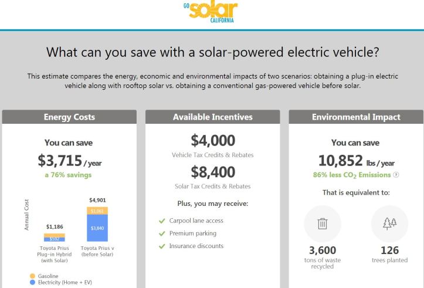Click the $4,000 vehicle tax credits amount
Viewport: 424px width, 288px height.
[x=212, y=141]
